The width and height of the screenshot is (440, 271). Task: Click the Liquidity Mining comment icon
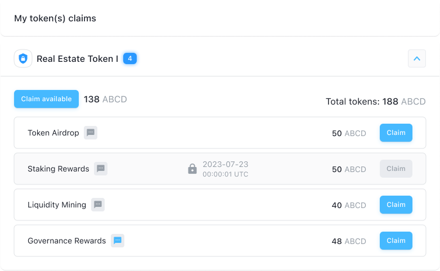point(98,205)
